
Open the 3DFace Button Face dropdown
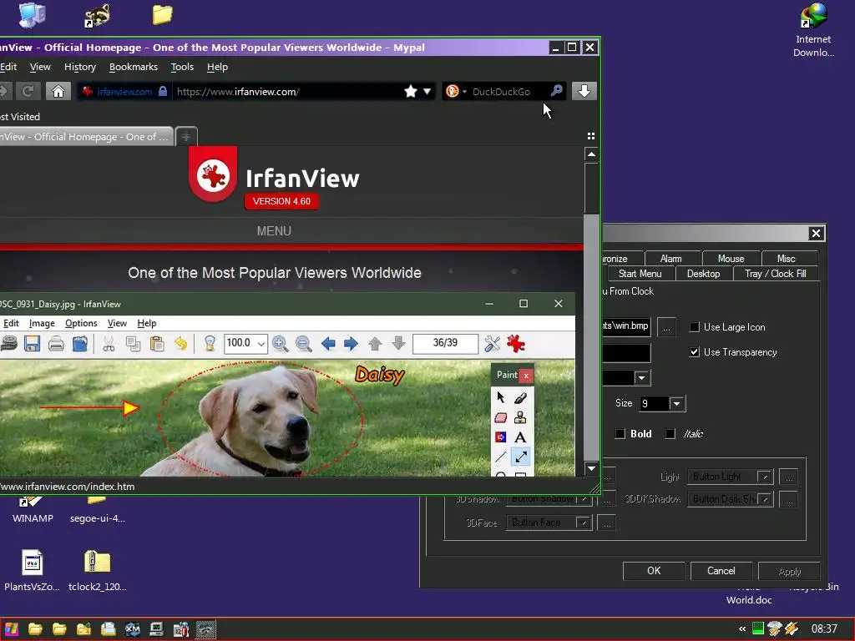[584, 522]
